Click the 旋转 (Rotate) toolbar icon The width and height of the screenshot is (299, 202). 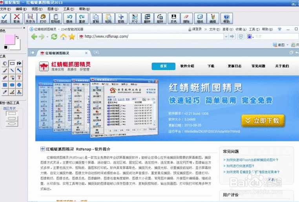point(160,18)
